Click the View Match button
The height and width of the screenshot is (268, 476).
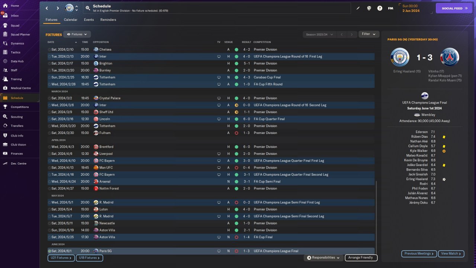pyautogui.click(x=451, y=254)
